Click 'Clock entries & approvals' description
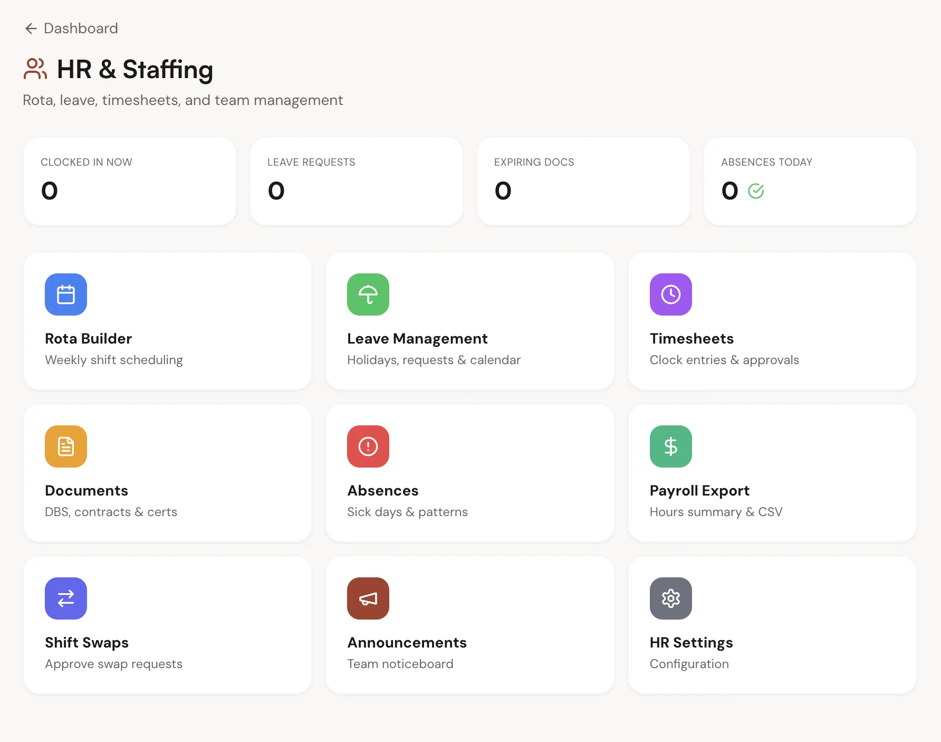Image resolution: width=941 pixels, height=742 pixels. pyautogui.click(x=724, y=360)
